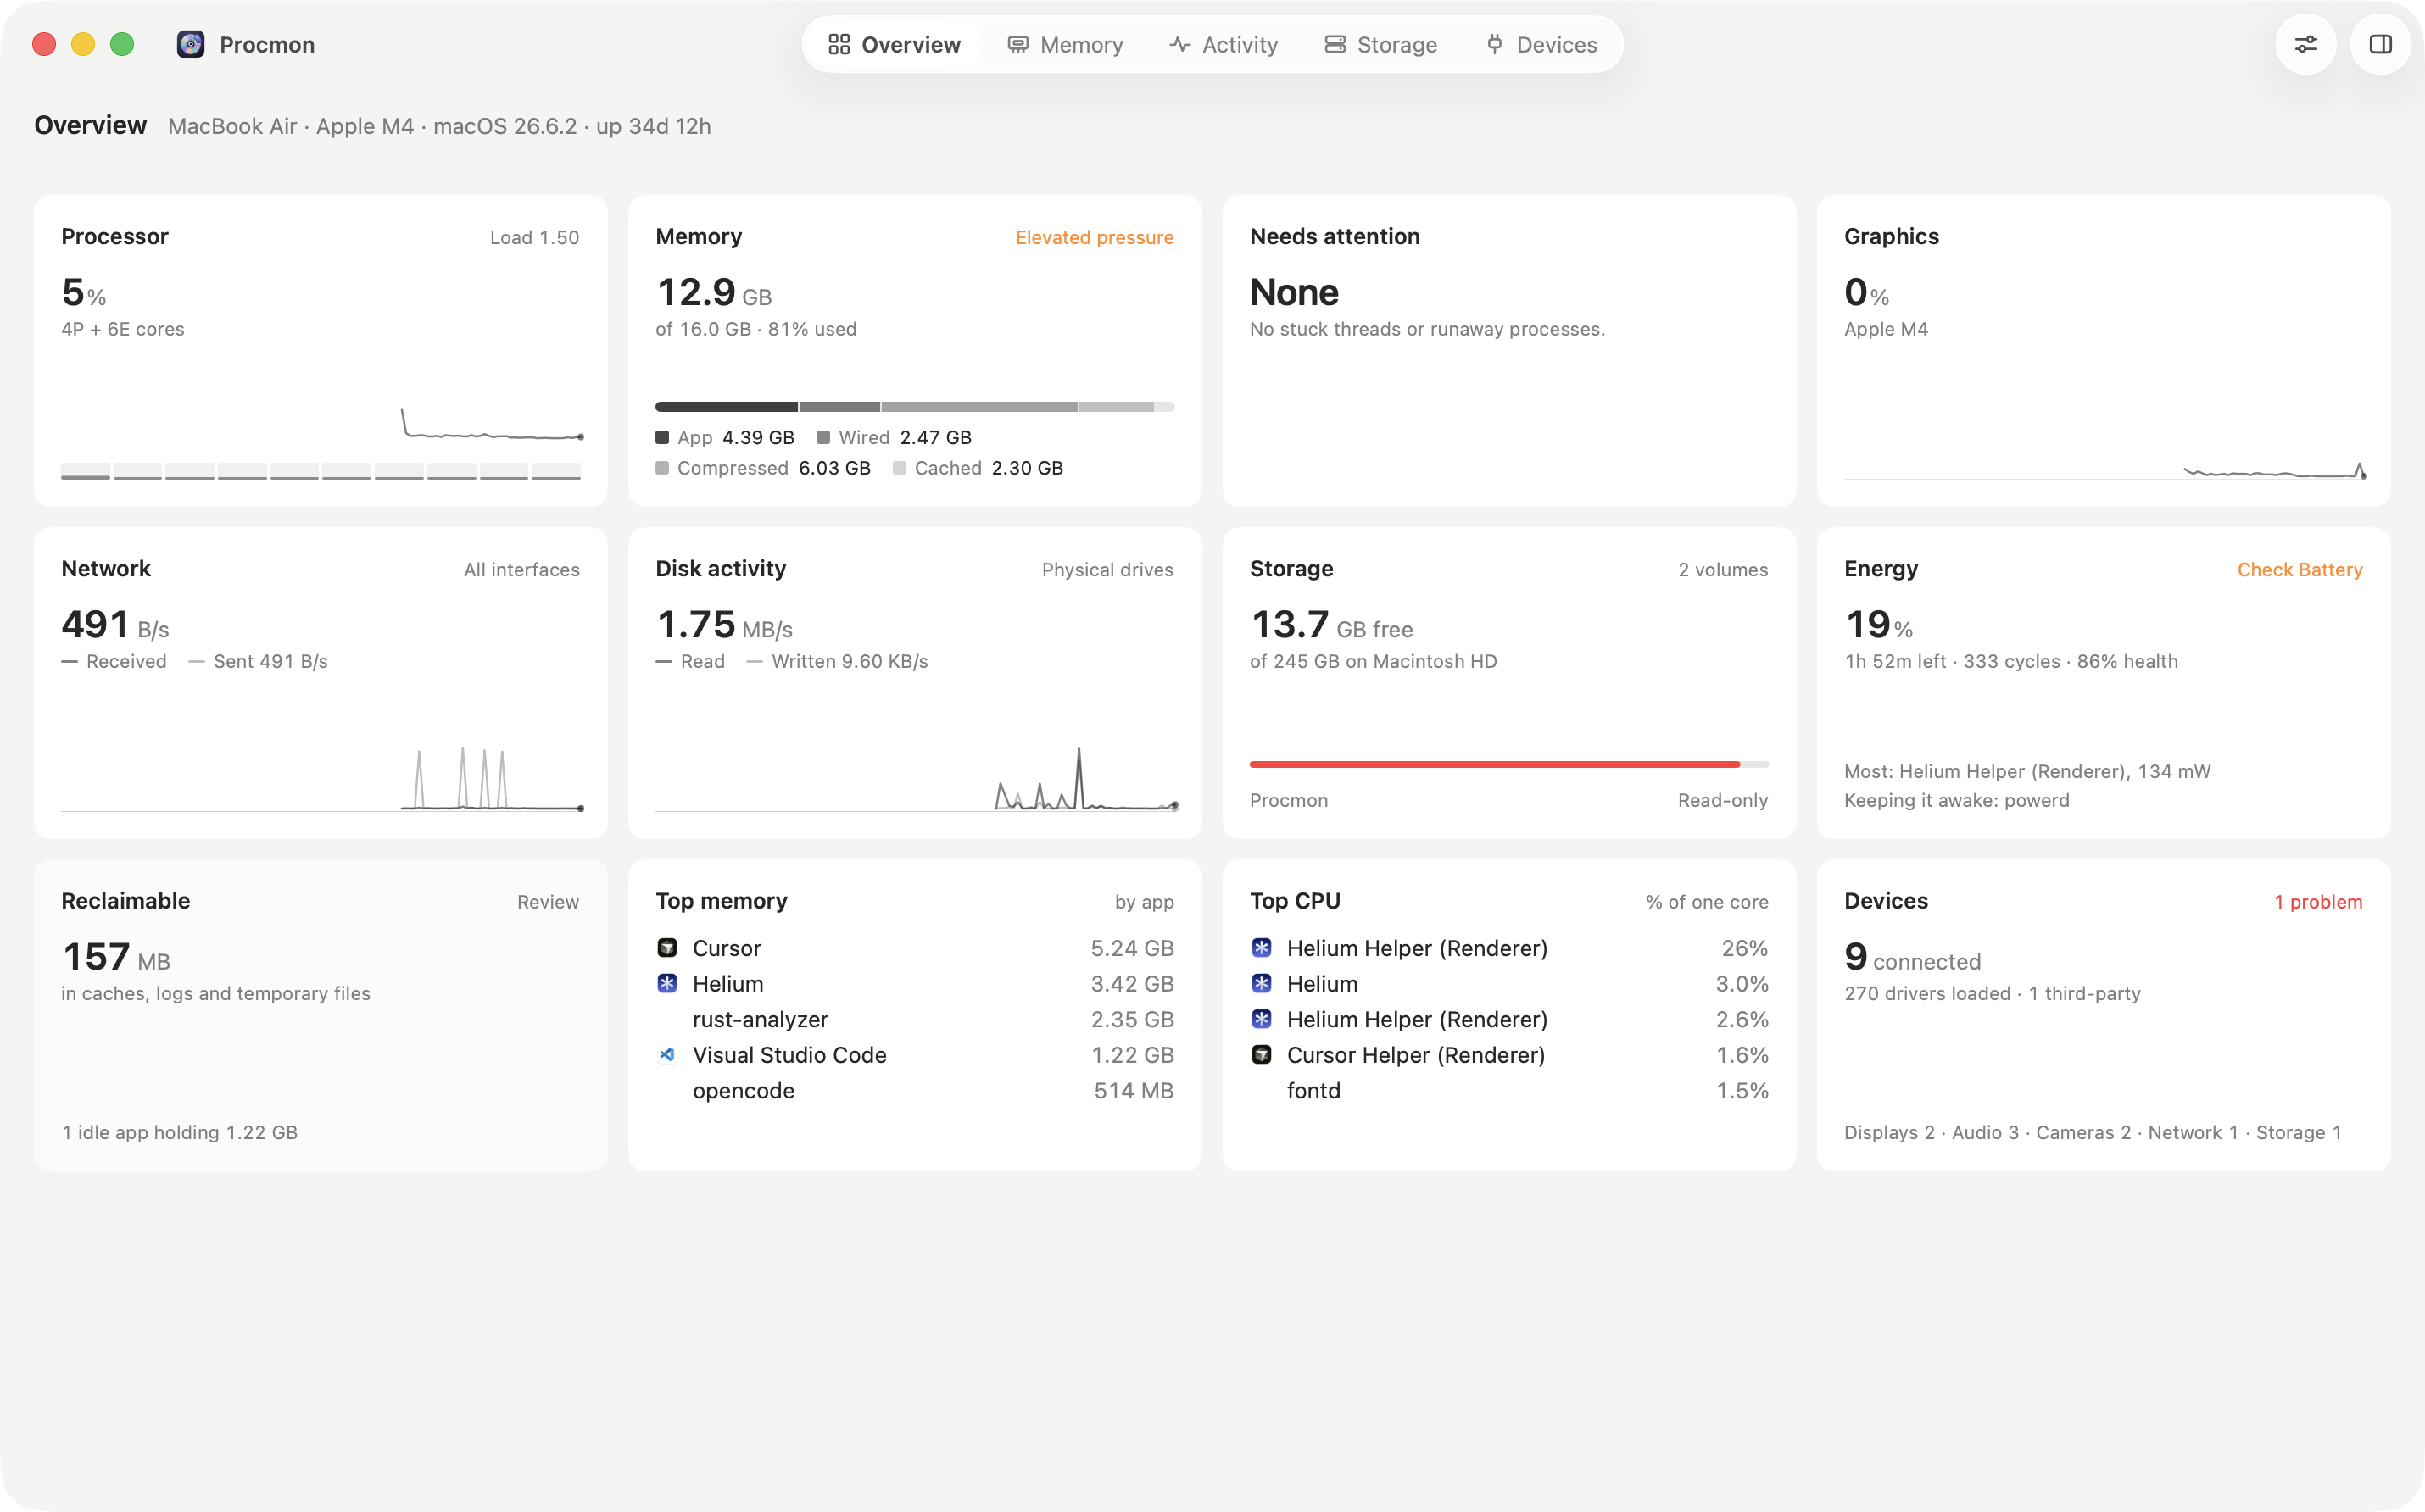Click the Network activity graph
Viewport: 2425px width, 1512px height.
point(321,777)
